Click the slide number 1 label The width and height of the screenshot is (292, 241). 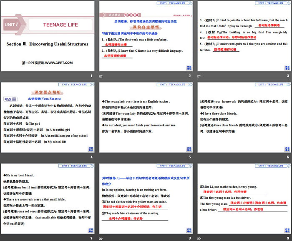coord(91,76)
